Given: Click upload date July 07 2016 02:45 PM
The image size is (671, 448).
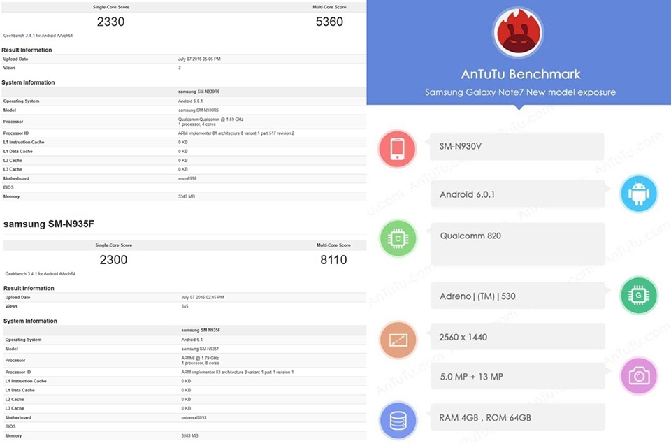Looking at the screenshot, I should point(203,297).
